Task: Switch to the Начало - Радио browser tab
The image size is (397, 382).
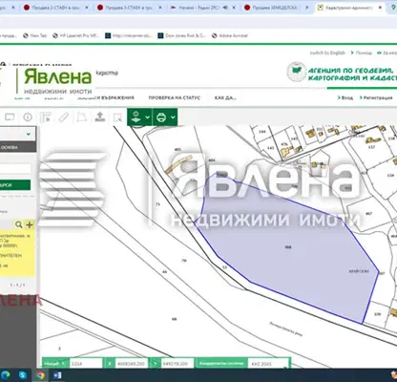Action: [198, 8]
